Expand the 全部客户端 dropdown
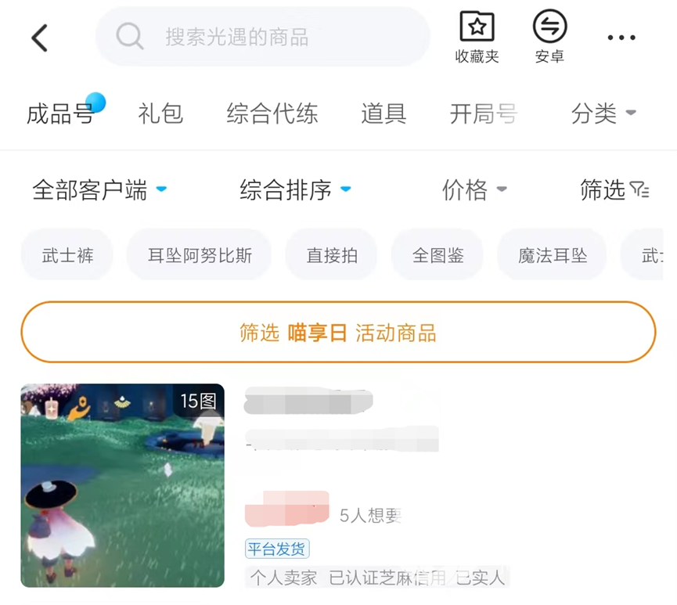 pyautogui.click(x=99, y=190)
